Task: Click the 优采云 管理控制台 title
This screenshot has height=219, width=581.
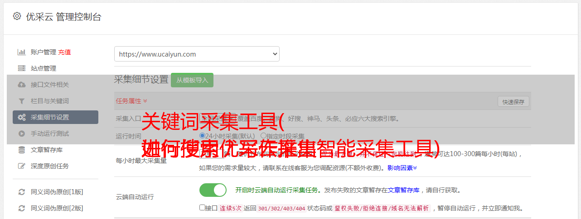Action: click(63, 17)
